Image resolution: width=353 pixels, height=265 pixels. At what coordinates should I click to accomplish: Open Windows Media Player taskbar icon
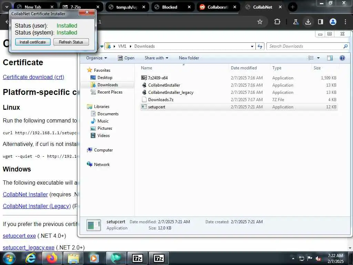[x=94, y=258]
